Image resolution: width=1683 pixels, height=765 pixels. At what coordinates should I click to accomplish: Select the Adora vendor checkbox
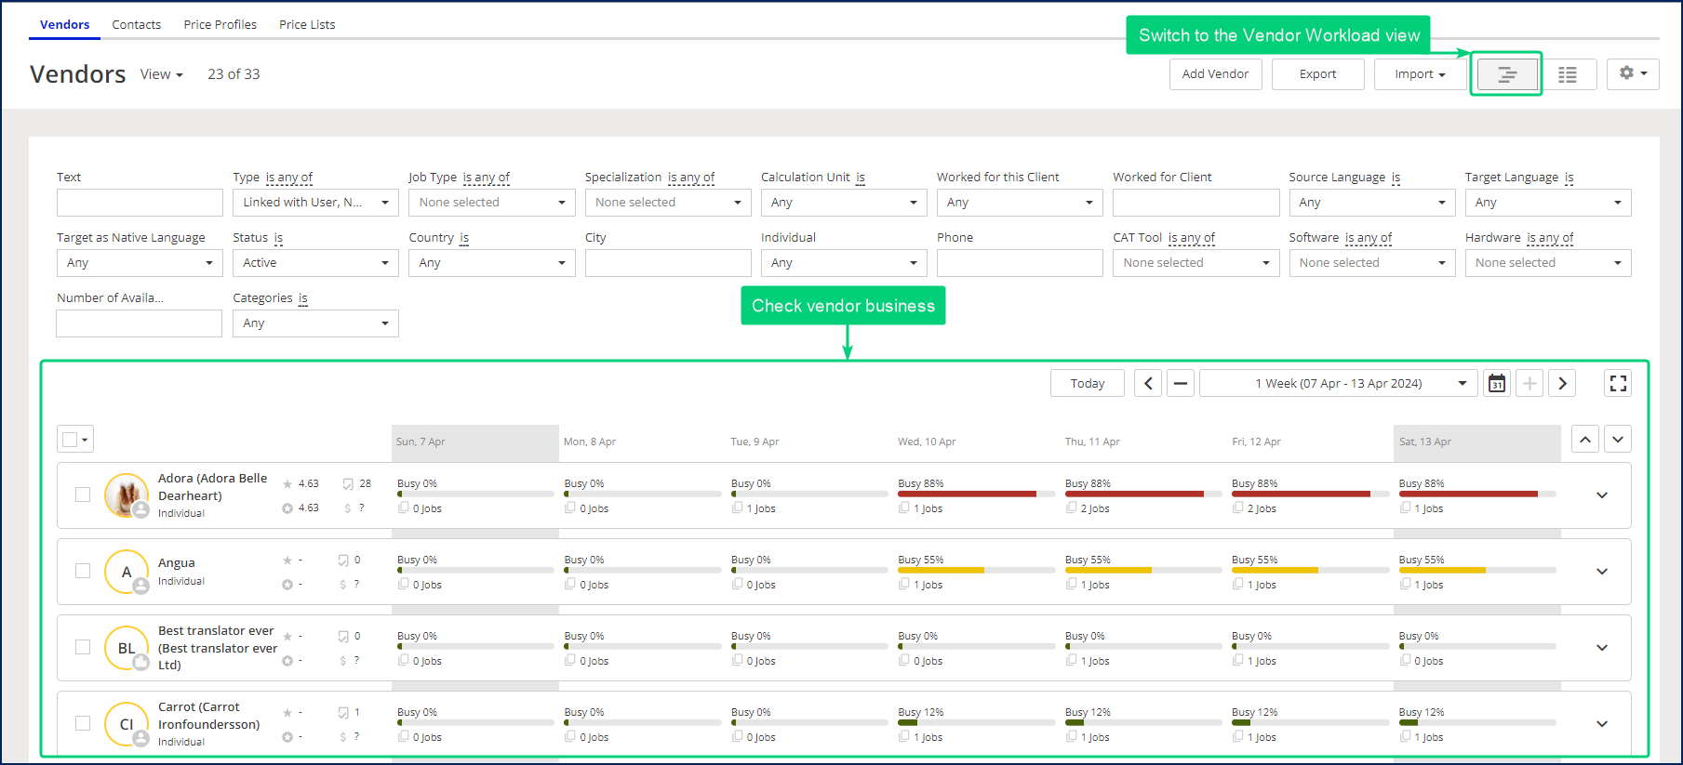coord(83,495)
